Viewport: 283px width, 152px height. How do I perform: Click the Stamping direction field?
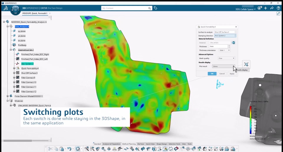225,36
